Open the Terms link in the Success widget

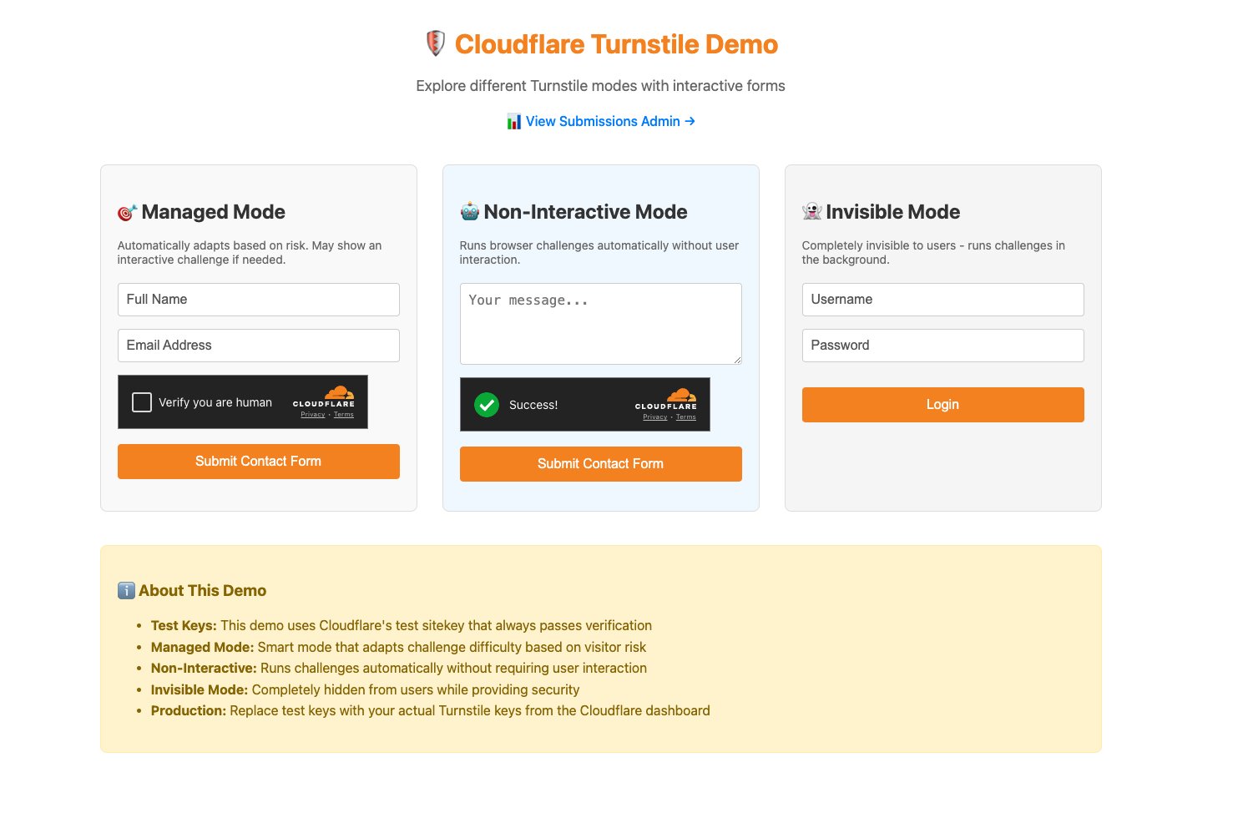686,417
